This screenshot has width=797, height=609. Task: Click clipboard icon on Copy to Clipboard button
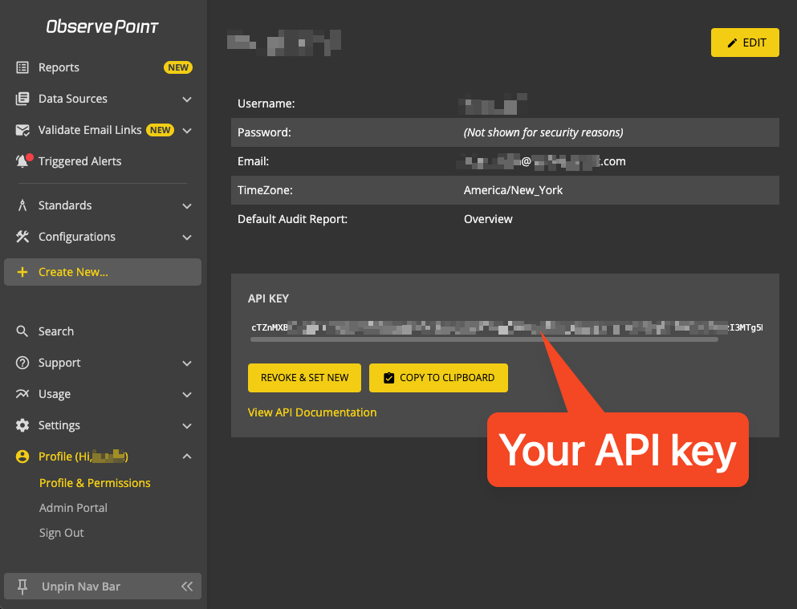coord(388,378)
